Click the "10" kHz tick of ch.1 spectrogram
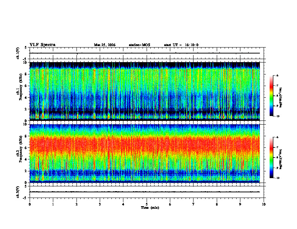297x229 pixels. (x=25, y=62)
